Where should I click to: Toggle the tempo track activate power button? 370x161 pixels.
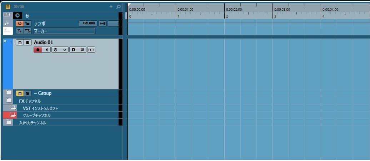click(x=20, y=23)
